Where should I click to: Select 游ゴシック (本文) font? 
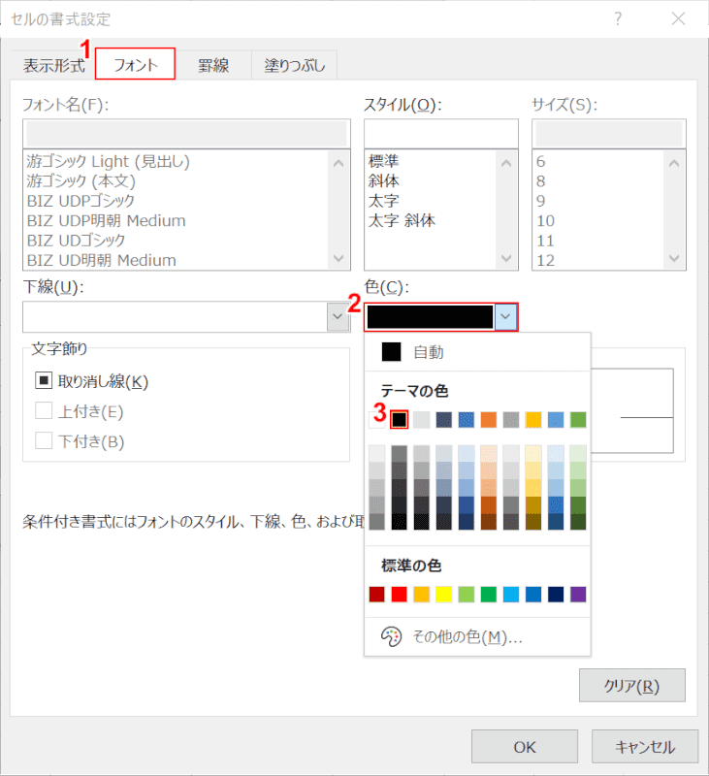point(81,181)
